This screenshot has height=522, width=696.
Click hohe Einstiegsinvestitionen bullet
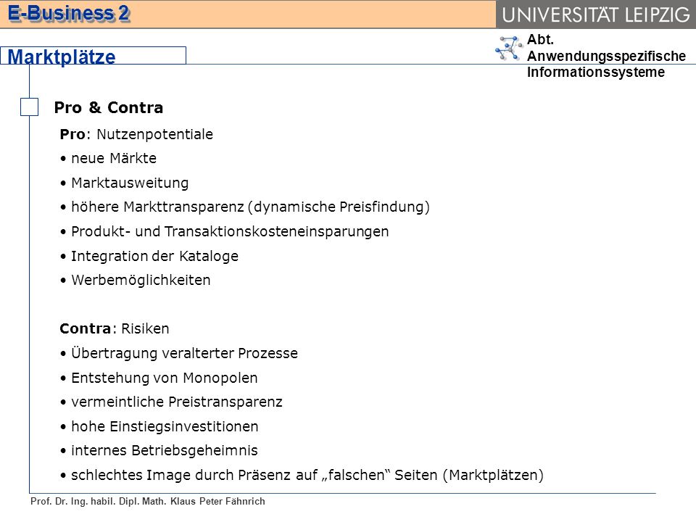tap(159, 426)
